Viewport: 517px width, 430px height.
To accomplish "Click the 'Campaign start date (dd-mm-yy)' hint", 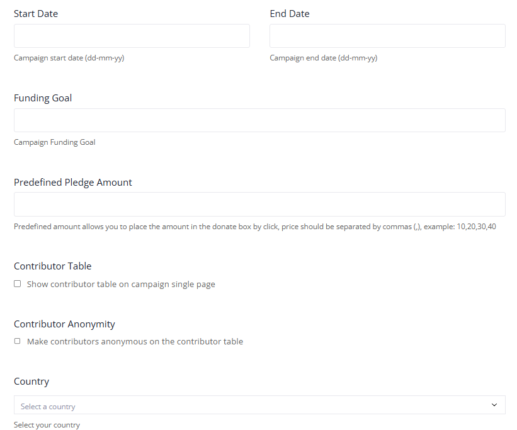I will (69, 58).
